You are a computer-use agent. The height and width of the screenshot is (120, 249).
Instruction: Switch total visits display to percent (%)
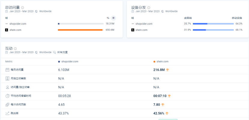108,18
